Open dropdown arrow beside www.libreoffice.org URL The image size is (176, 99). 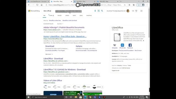tap(63, 39)
